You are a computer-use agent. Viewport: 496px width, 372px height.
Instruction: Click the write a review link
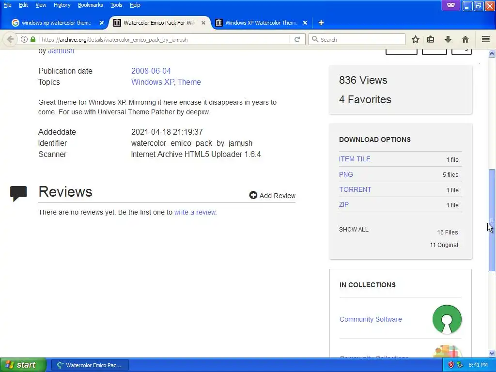click(195, 212)
